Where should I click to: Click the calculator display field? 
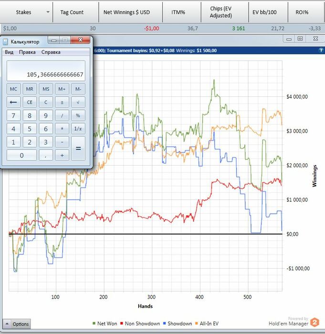[x=46, y=71]
